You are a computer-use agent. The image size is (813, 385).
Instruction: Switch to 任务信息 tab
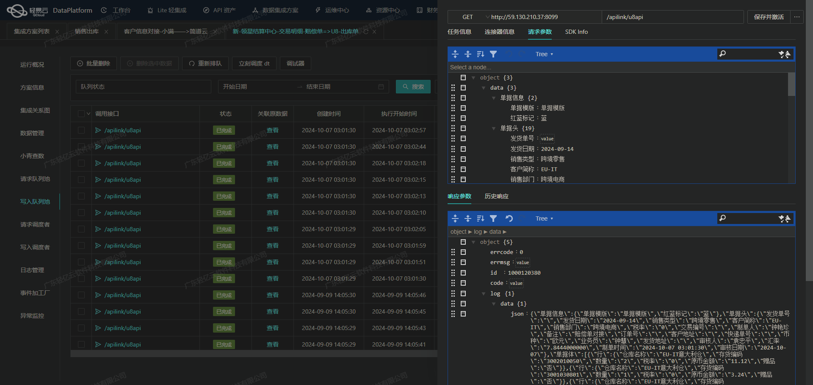click(459, 32)
